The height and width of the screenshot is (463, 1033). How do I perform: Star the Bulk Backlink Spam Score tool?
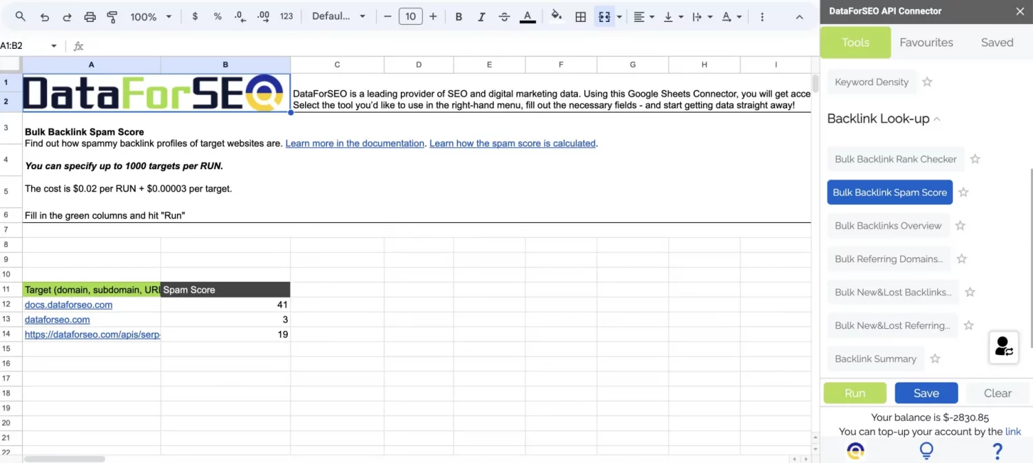(x=963, y=193)
